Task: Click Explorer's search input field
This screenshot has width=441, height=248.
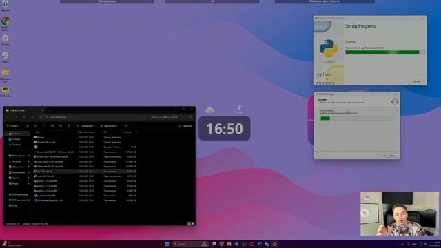Action: coord(171,117)
